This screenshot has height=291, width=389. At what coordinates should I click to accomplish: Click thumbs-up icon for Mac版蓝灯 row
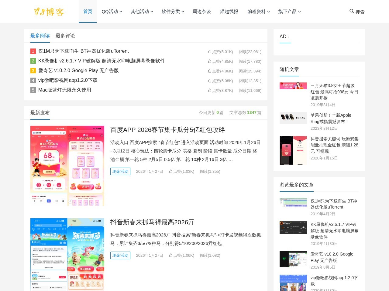[x=209, y=90]
